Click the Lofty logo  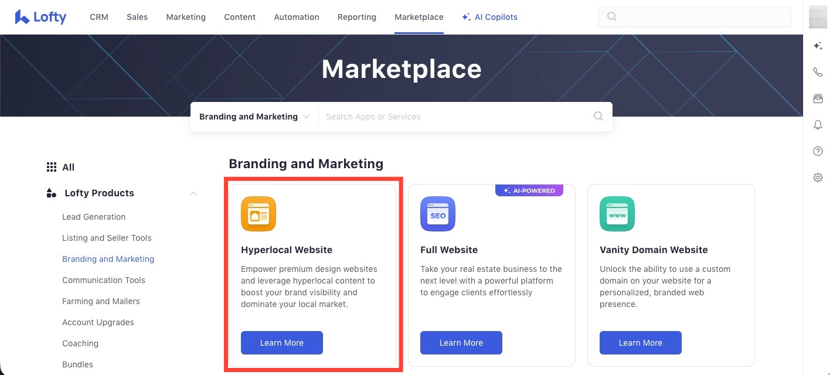(x=40, y=17)
